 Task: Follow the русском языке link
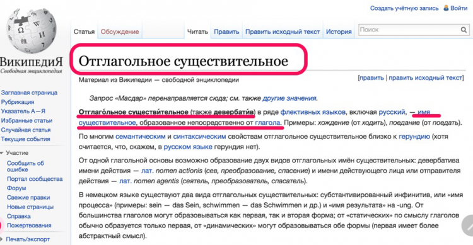(x=188, y=147)
